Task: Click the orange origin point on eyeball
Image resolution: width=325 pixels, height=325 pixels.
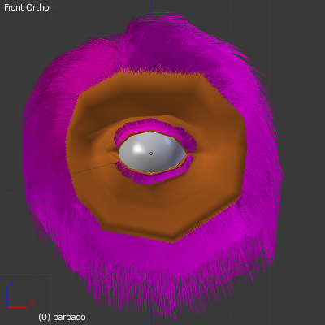Action: pyautogui.click(x=151, y=154)
